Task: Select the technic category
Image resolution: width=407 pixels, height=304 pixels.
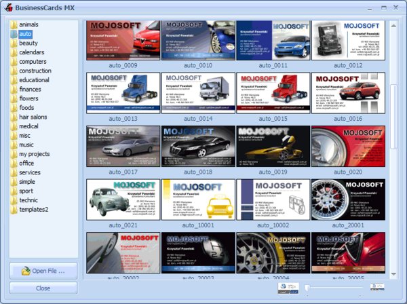Action: coord(28,200)
